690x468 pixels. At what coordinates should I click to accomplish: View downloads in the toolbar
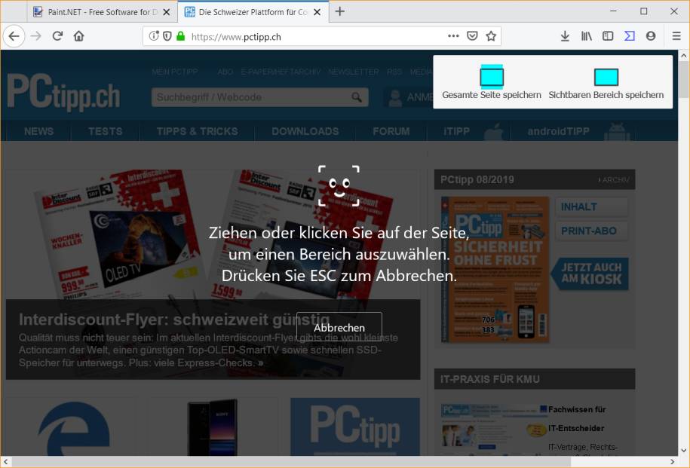click(565, 35)
